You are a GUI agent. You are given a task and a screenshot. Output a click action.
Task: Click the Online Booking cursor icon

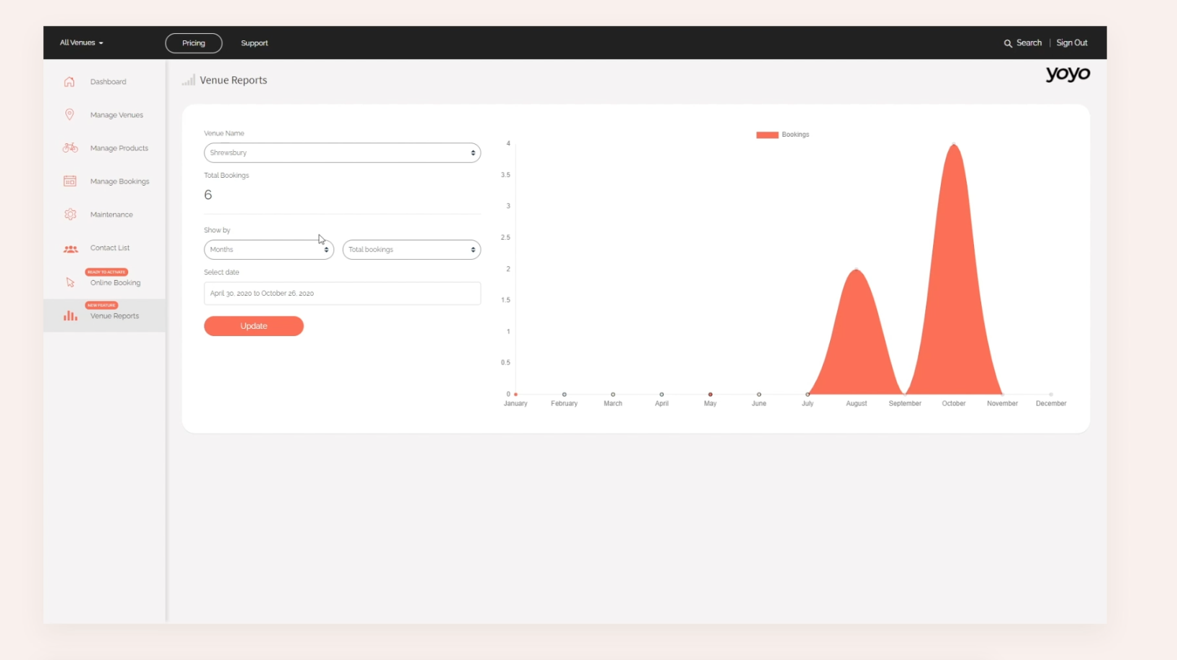pyautogui.click(x=70, y=283)
